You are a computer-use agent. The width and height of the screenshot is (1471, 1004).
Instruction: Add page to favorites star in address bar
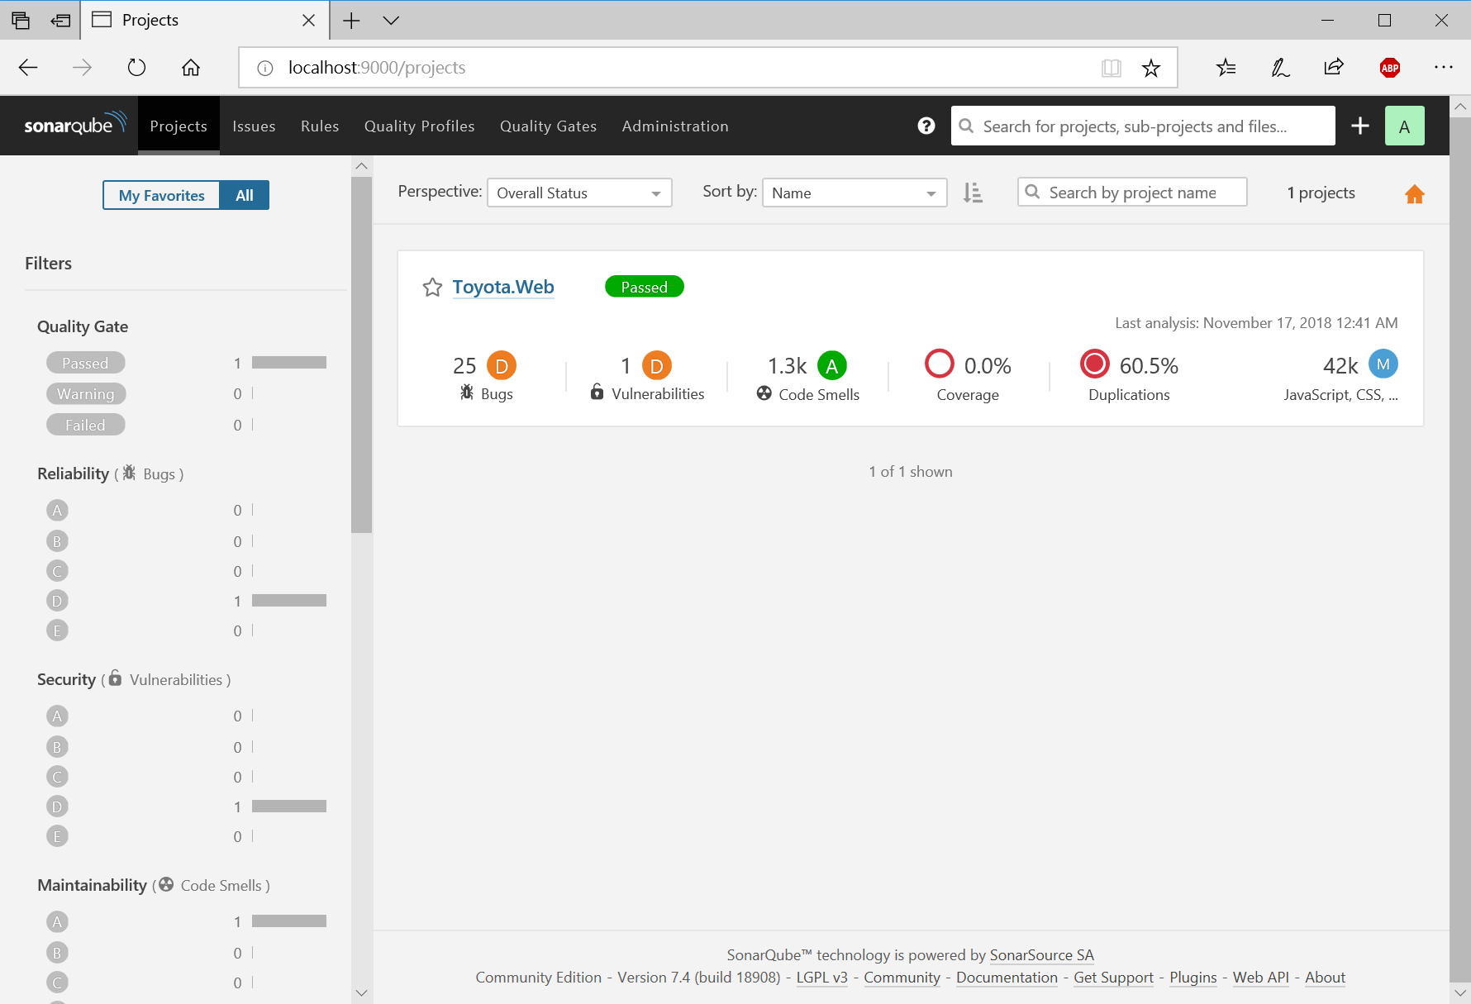(x=1151, y=68)
